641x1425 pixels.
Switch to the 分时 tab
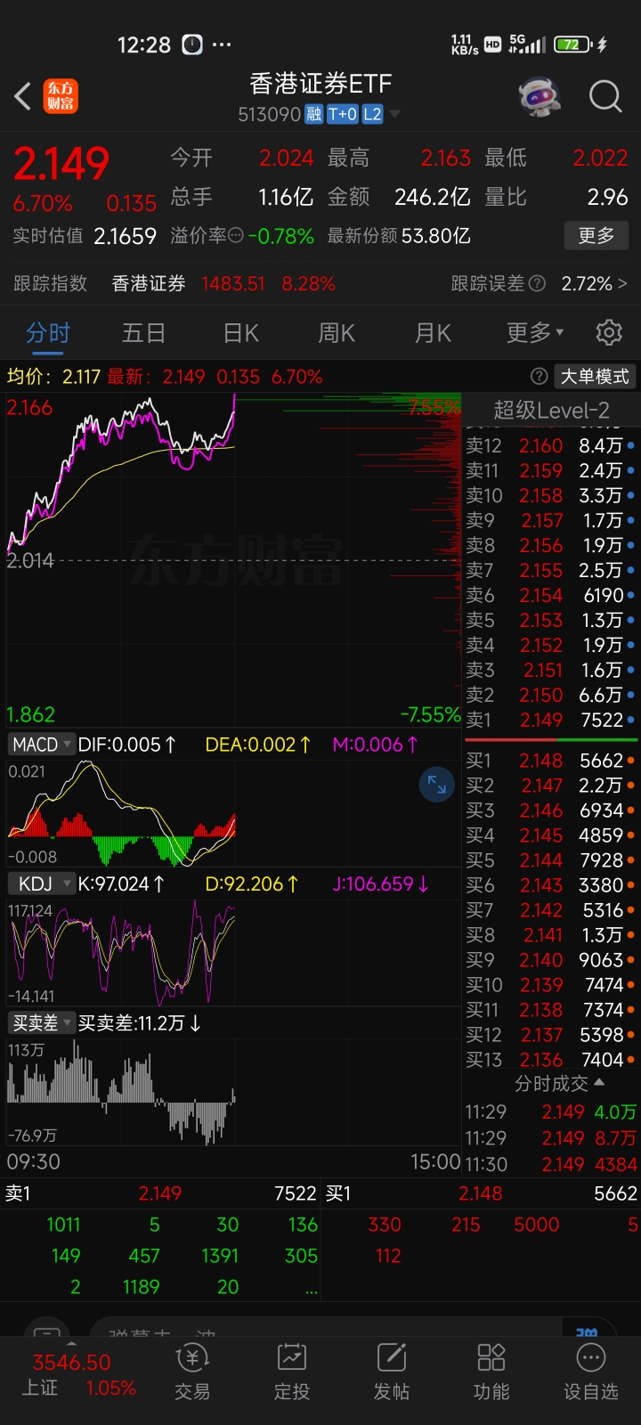(x=48, y=332)
